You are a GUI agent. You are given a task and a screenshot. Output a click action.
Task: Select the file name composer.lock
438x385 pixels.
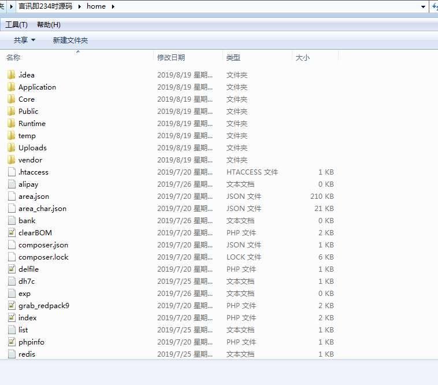tap(43, 257)
